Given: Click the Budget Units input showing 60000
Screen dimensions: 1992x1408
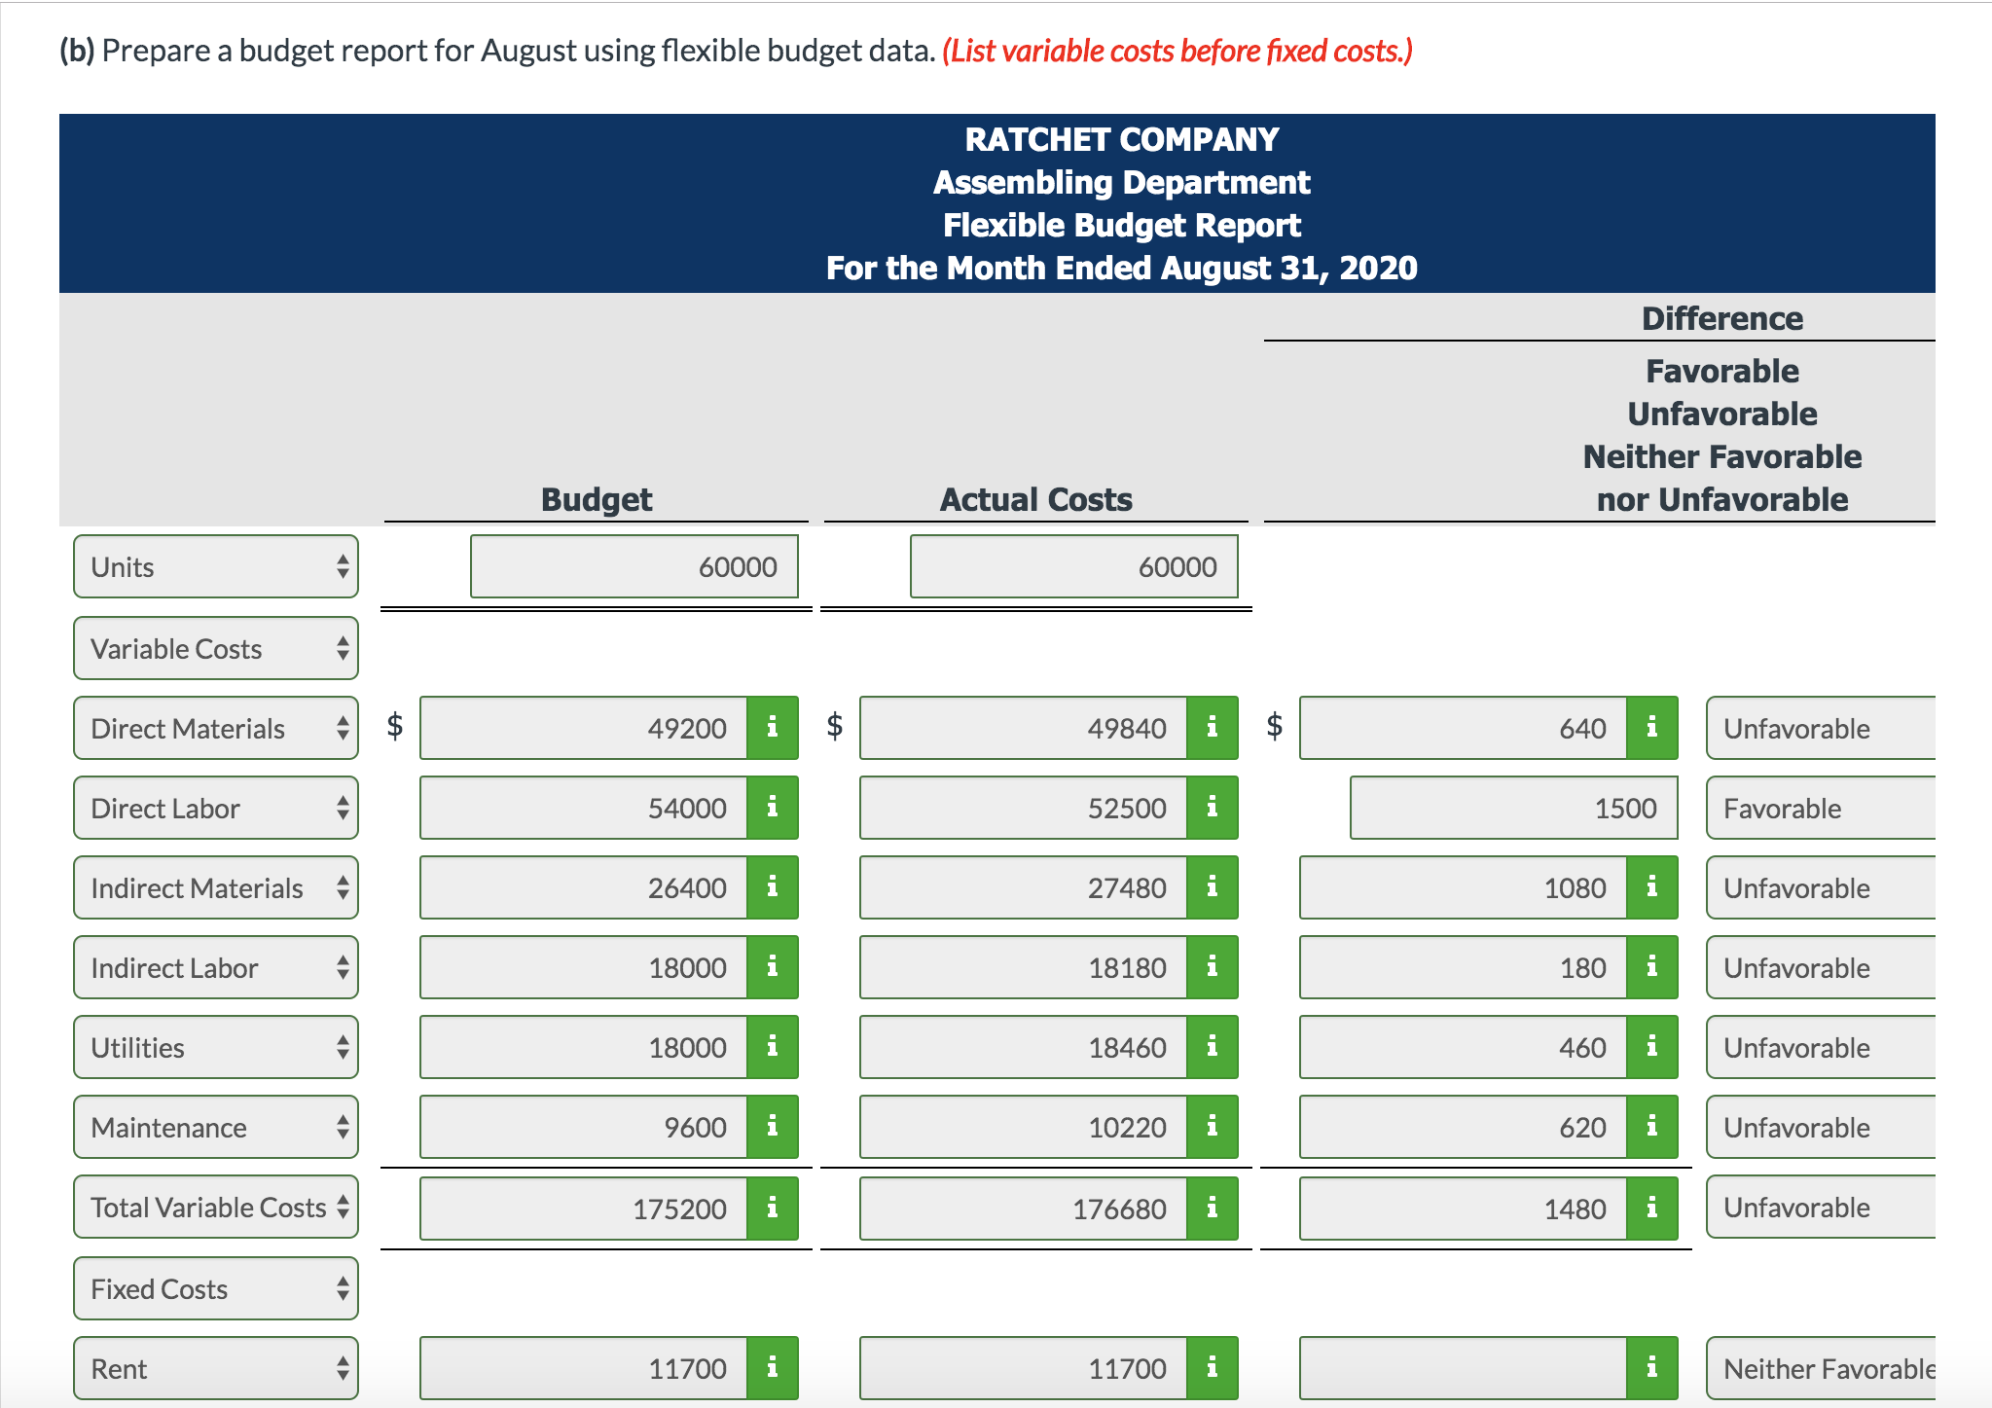Looking at the screenshot, I should 634,565.
